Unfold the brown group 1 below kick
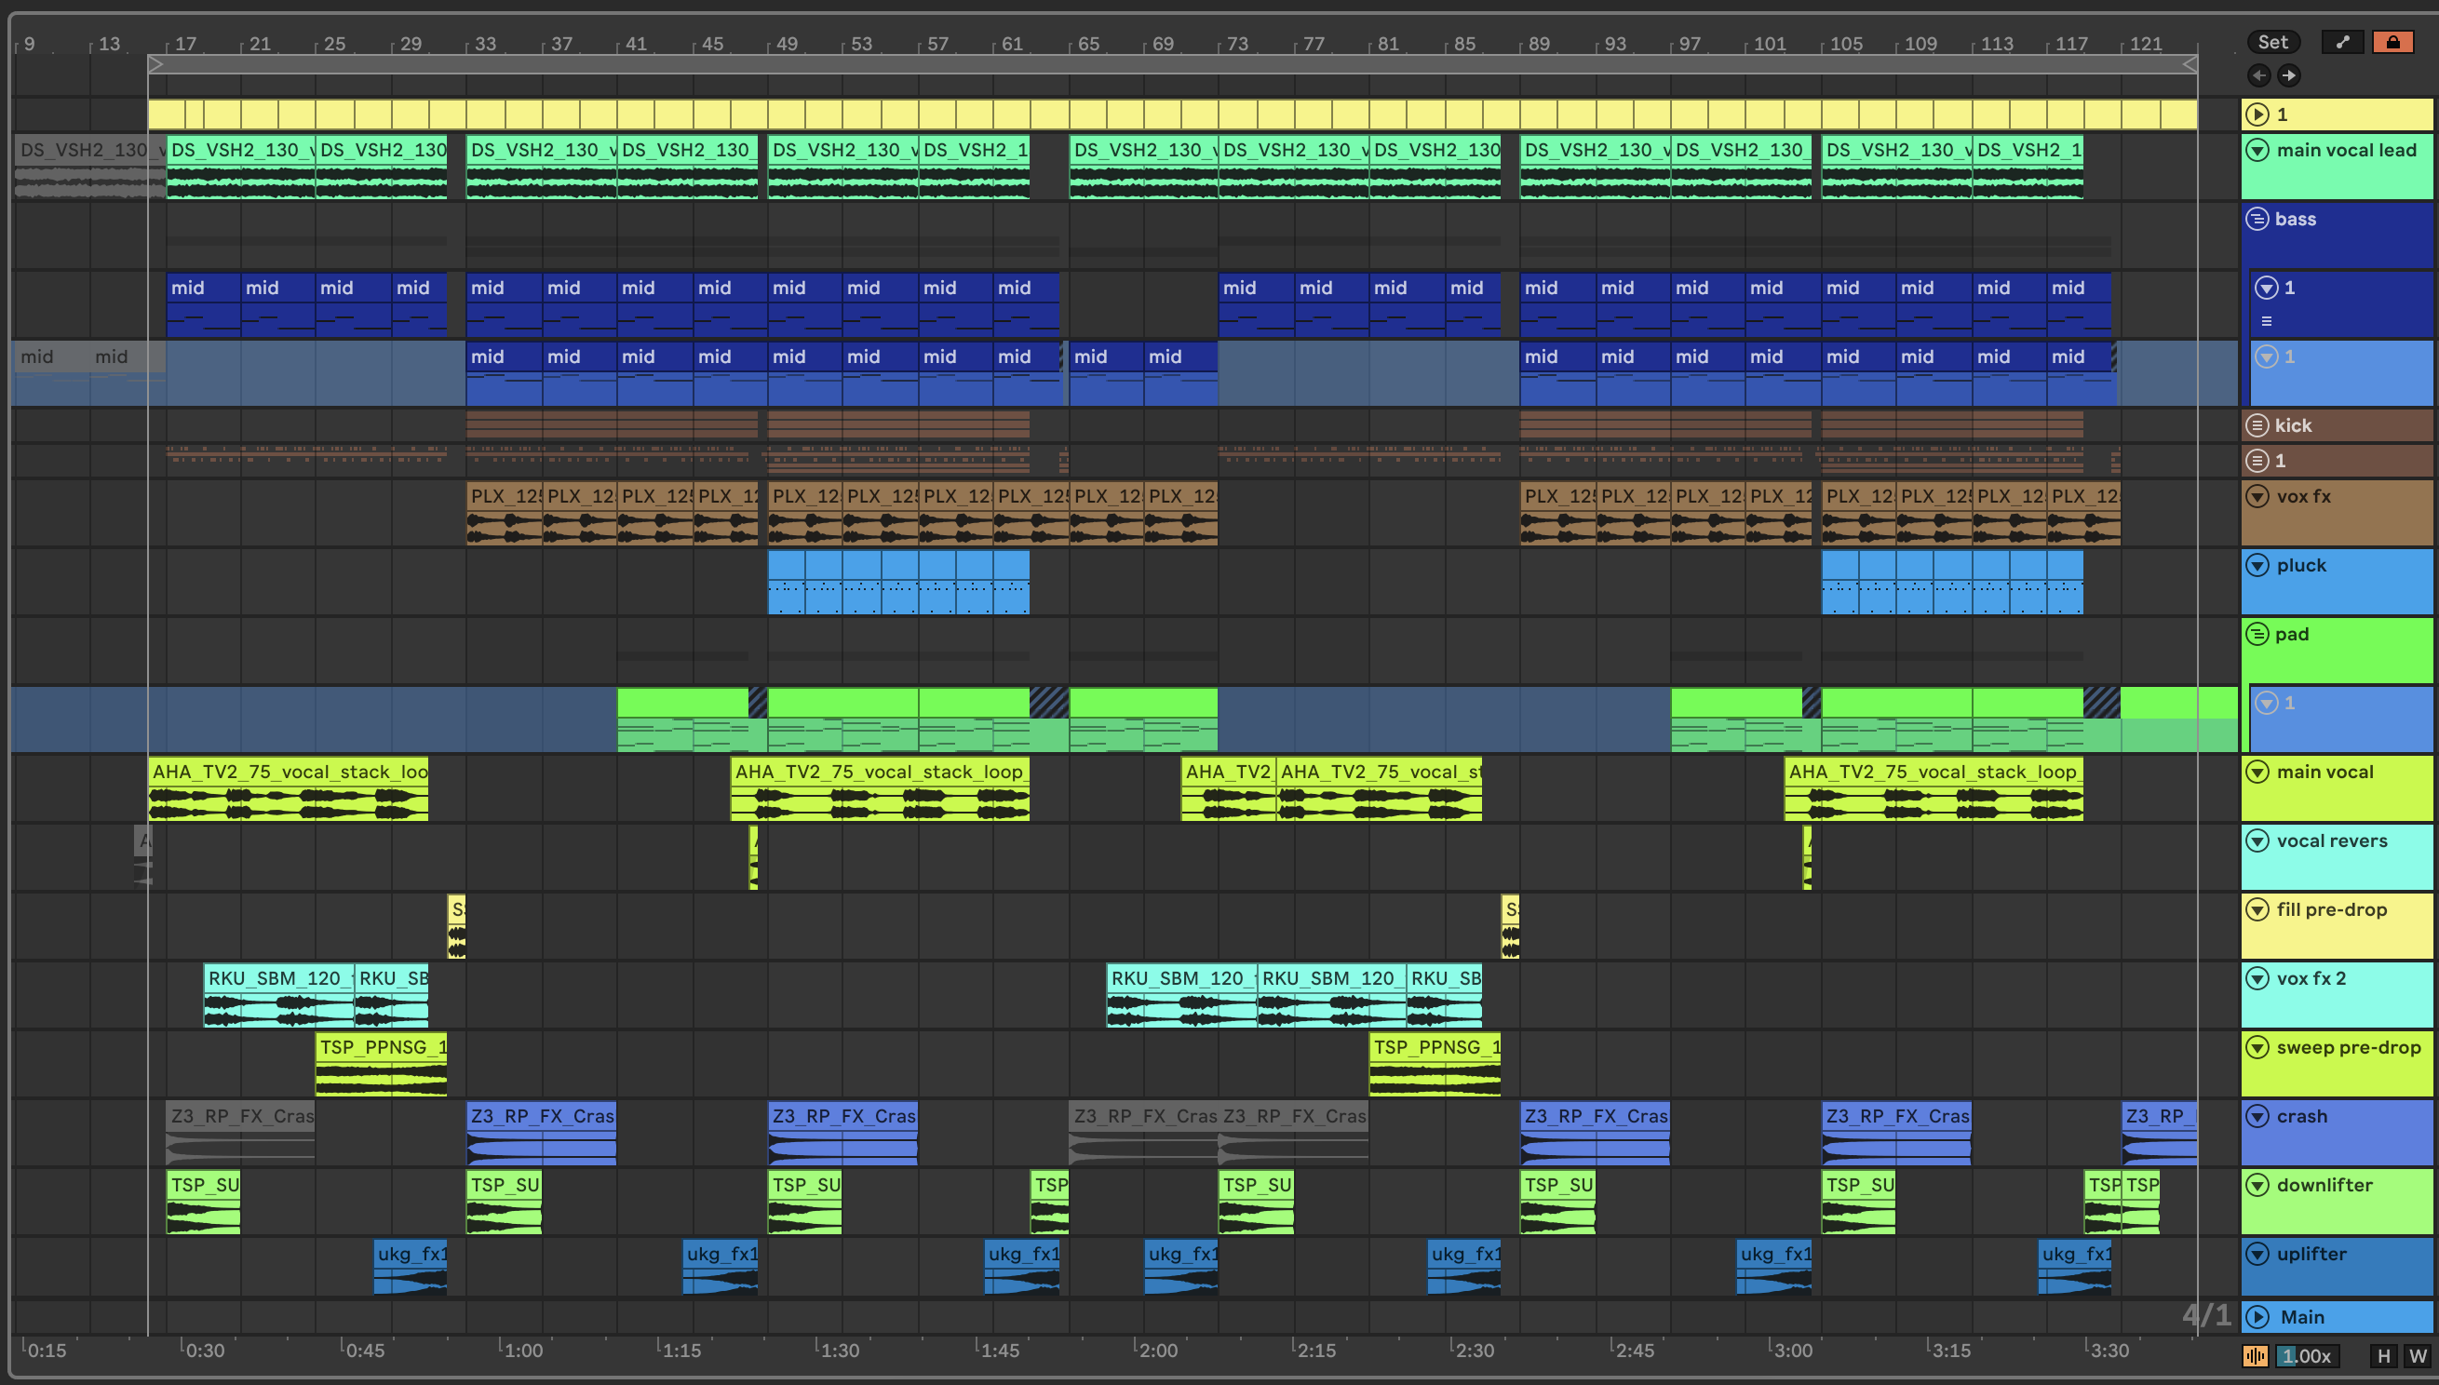The image size is (2439, 1385). [2257, 461]
